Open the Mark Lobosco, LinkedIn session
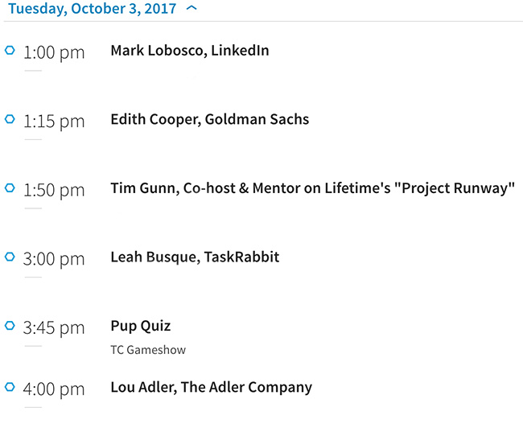 pyautogui.click(x=189, y=51)
